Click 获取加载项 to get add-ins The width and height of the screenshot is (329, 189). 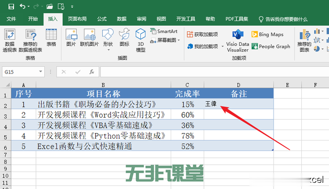[x=203, y=34]
